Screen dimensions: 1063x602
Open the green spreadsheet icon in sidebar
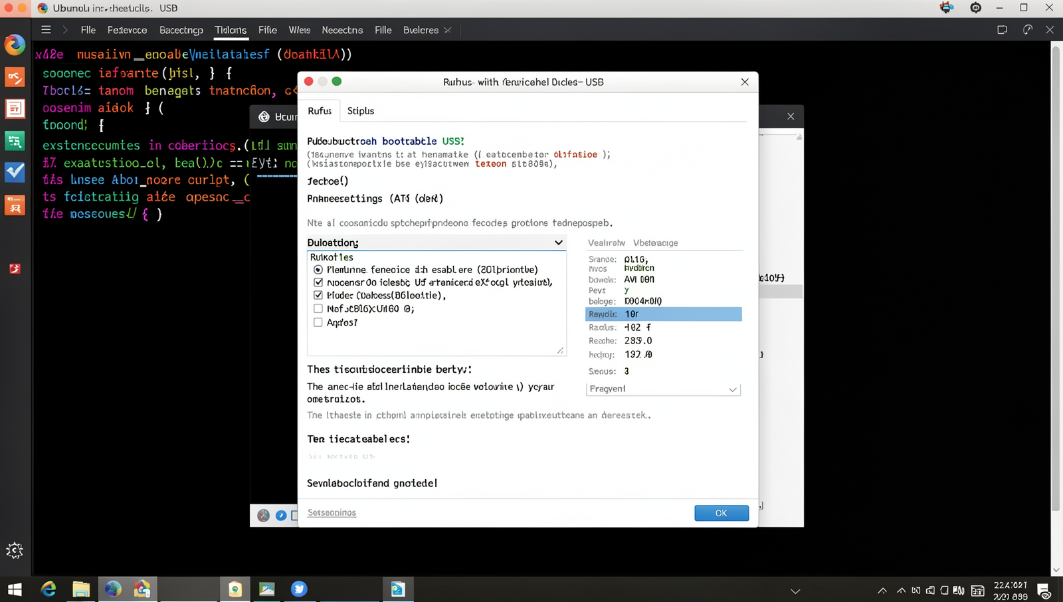15,140
